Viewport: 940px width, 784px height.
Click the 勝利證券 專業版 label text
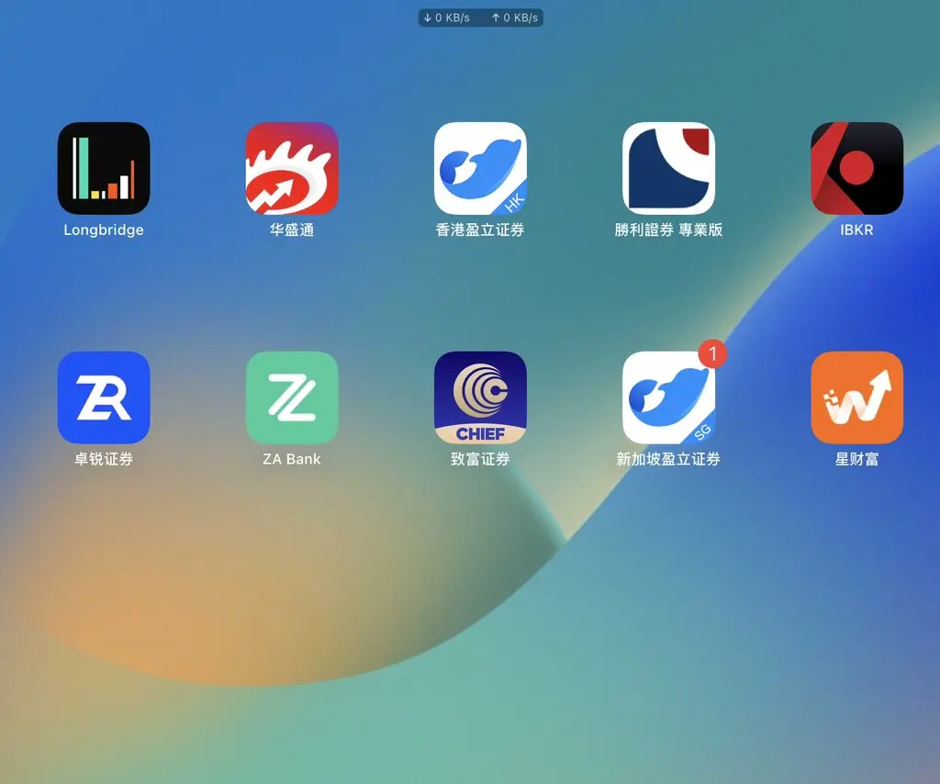(668, 230)
